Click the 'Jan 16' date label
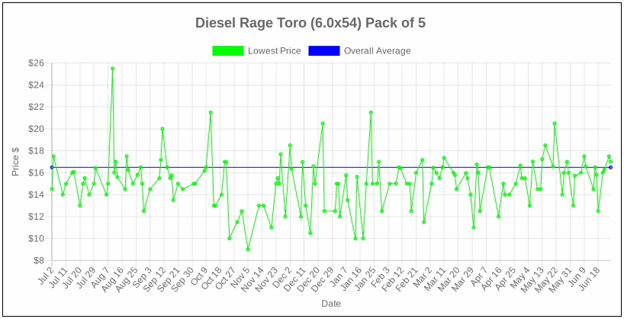The image size is (624, 319). [352, 277]
